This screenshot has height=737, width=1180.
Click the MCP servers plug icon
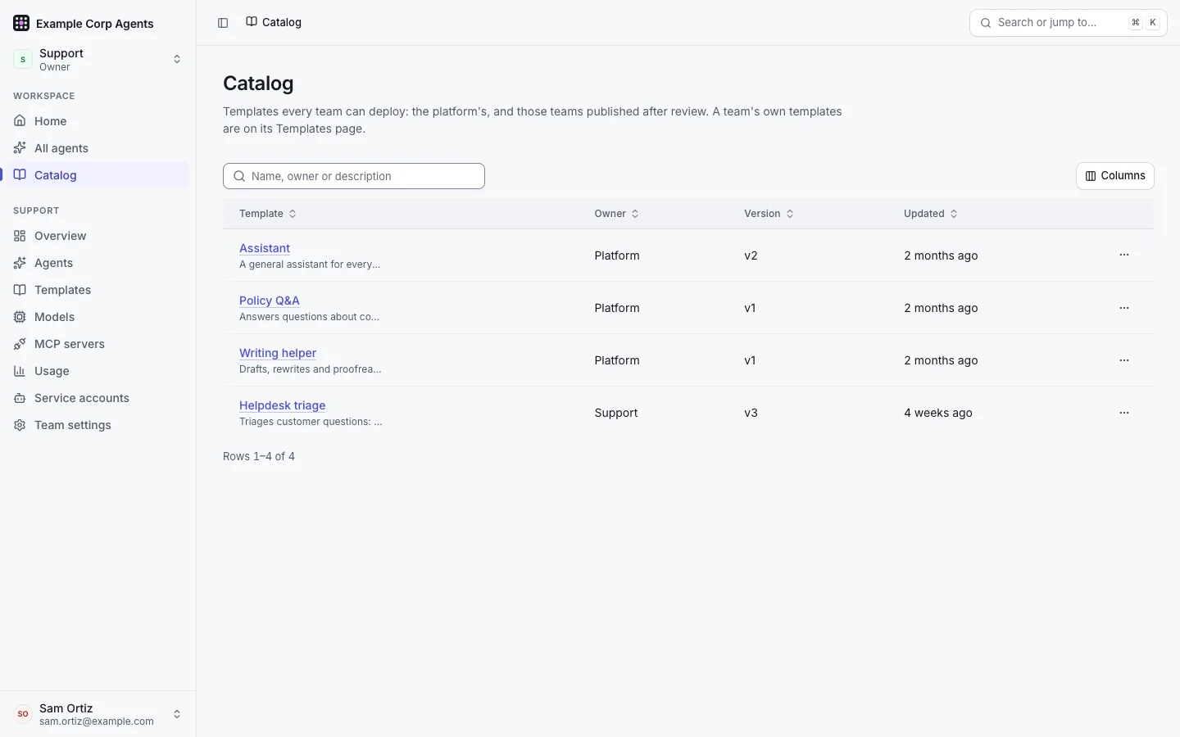tap(20, 344)
